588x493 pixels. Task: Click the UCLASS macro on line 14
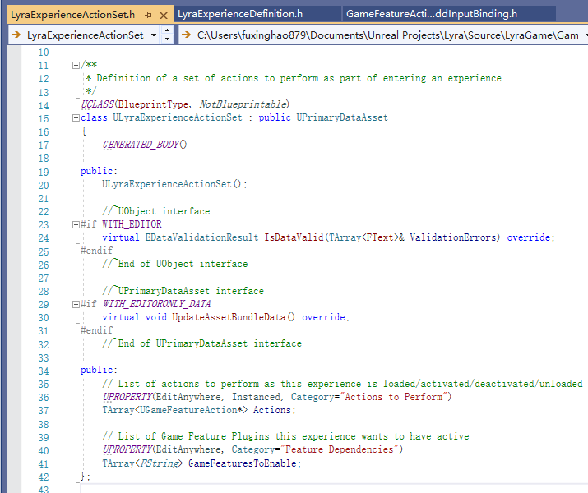98,104
